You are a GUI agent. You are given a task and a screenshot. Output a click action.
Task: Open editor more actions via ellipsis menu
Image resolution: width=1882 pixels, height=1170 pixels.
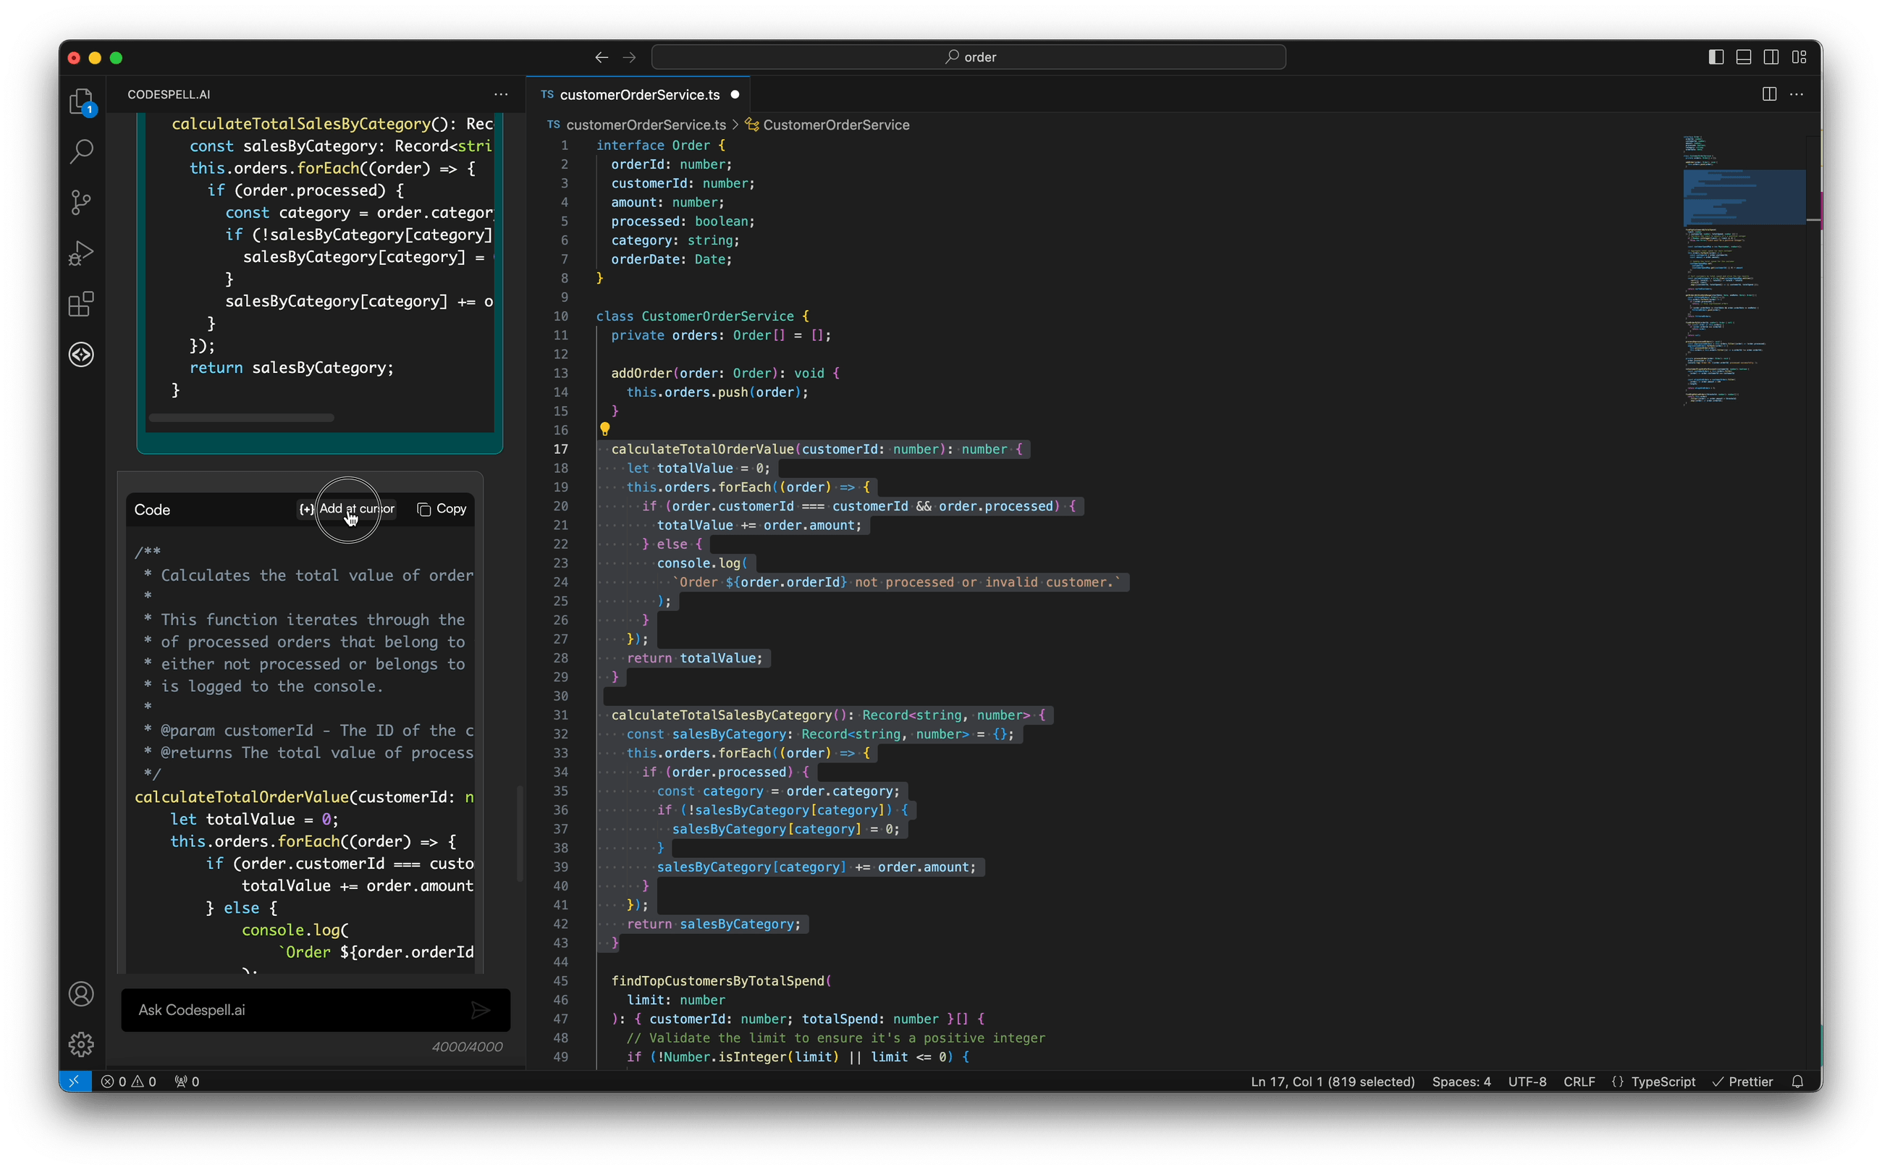click(1797, 93)
